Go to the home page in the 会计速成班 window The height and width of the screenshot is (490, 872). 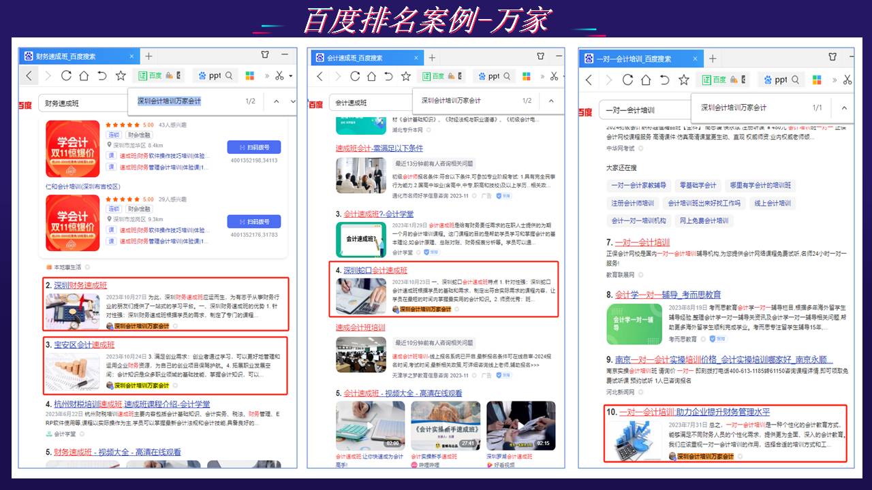click(x=372, y=76)
